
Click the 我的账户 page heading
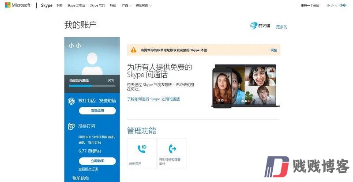(80, 25)
